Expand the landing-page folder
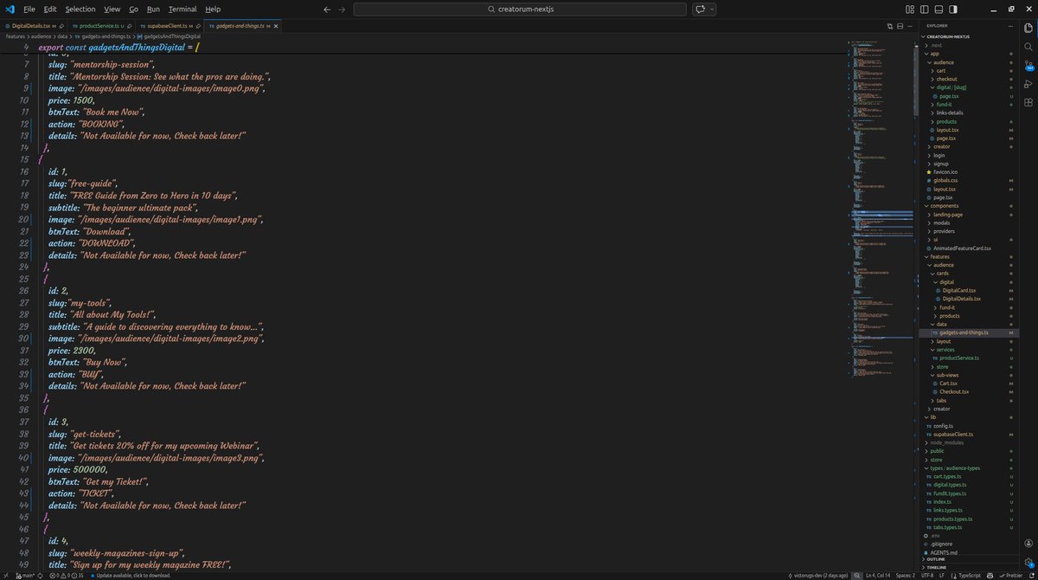 click(x=949, y=215)
